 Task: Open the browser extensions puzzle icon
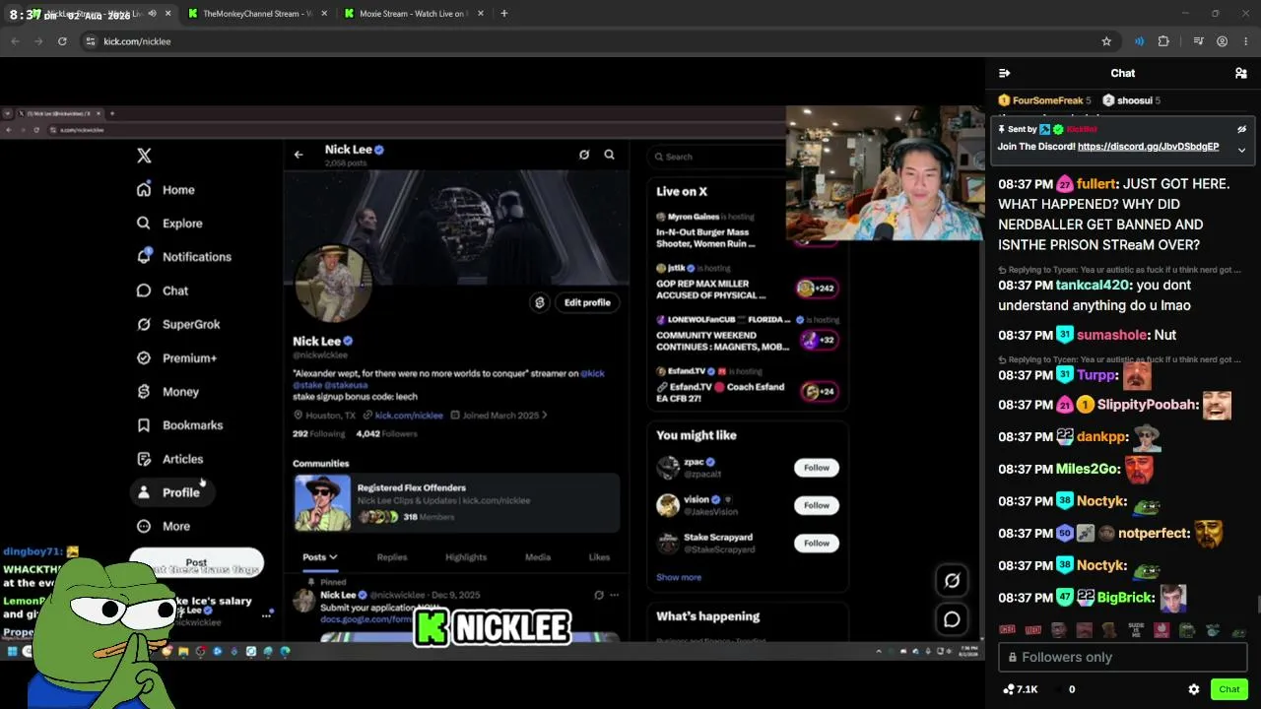(x=1163, y=41)
